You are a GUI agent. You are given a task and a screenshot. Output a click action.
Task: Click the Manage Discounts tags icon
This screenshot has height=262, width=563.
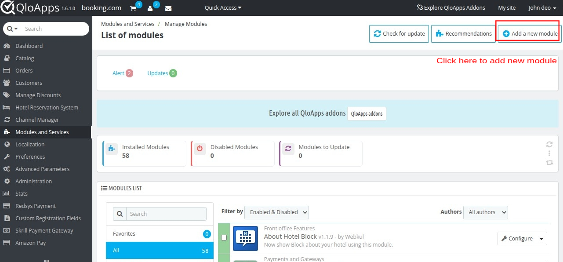coord(7,95)
